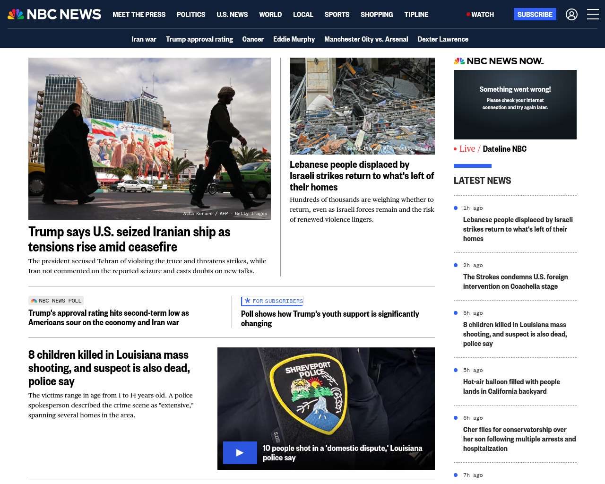Screen dimensions: 605x484
Task: Open the Lebanese rubble photo thumbnail
Action: coord(362,106)
